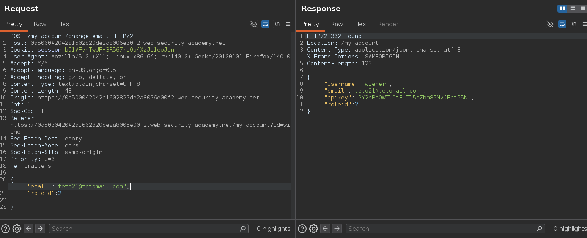Click the User-Agent header line
The image size is (587, 238).
[150, 57]
